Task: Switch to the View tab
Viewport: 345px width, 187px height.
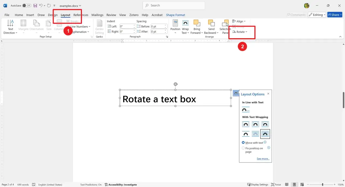Action: 123,15
